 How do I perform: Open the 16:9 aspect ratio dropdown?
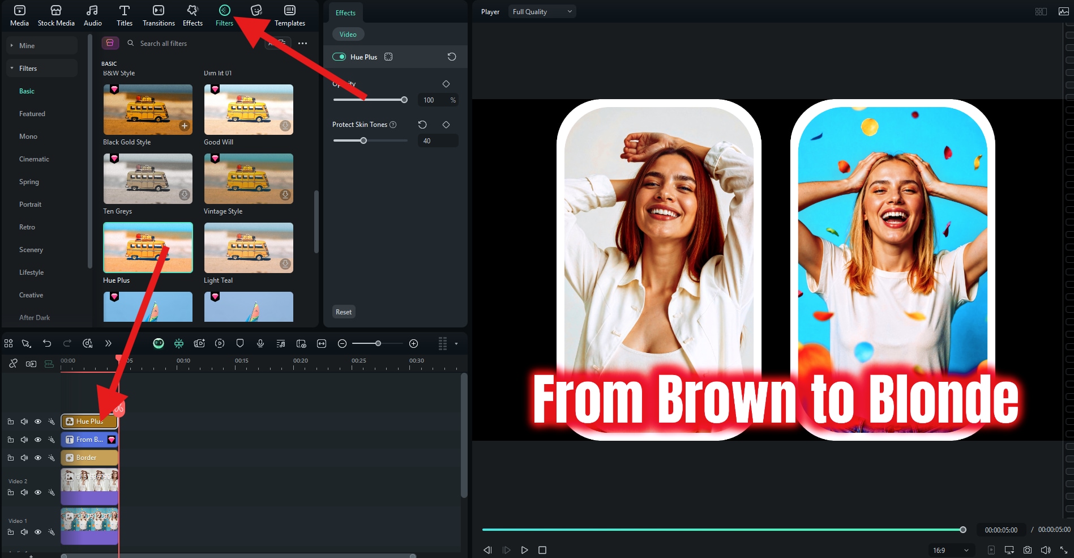(951, 550)
